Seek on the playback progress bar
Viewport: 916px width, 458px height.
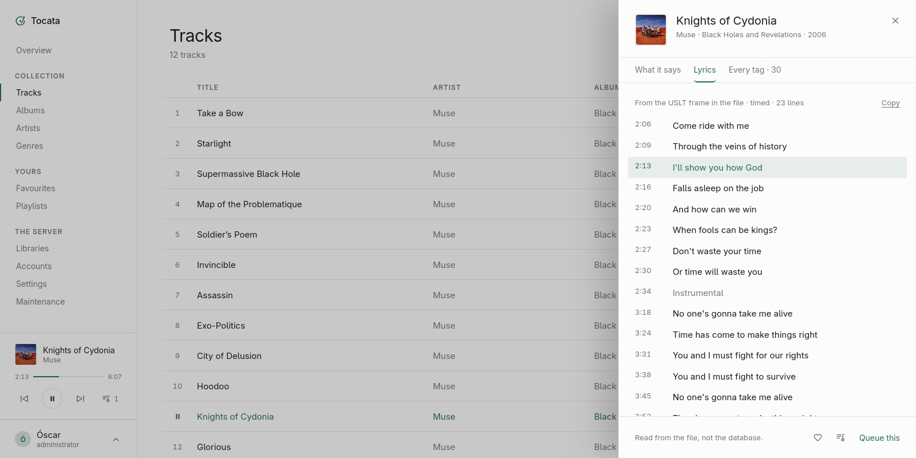pos(68,377)
